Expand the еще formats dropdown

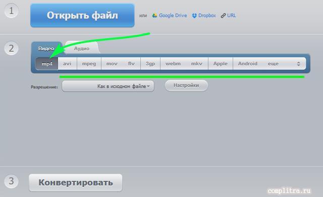(x=284, y=64)
